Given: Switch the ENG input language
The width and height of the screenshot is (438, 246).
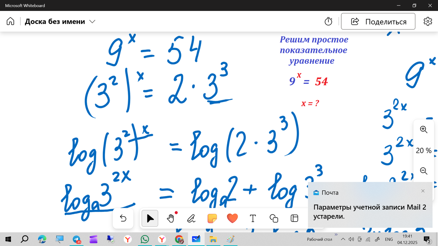Looking at the screenshot, I should coord(389,239).
